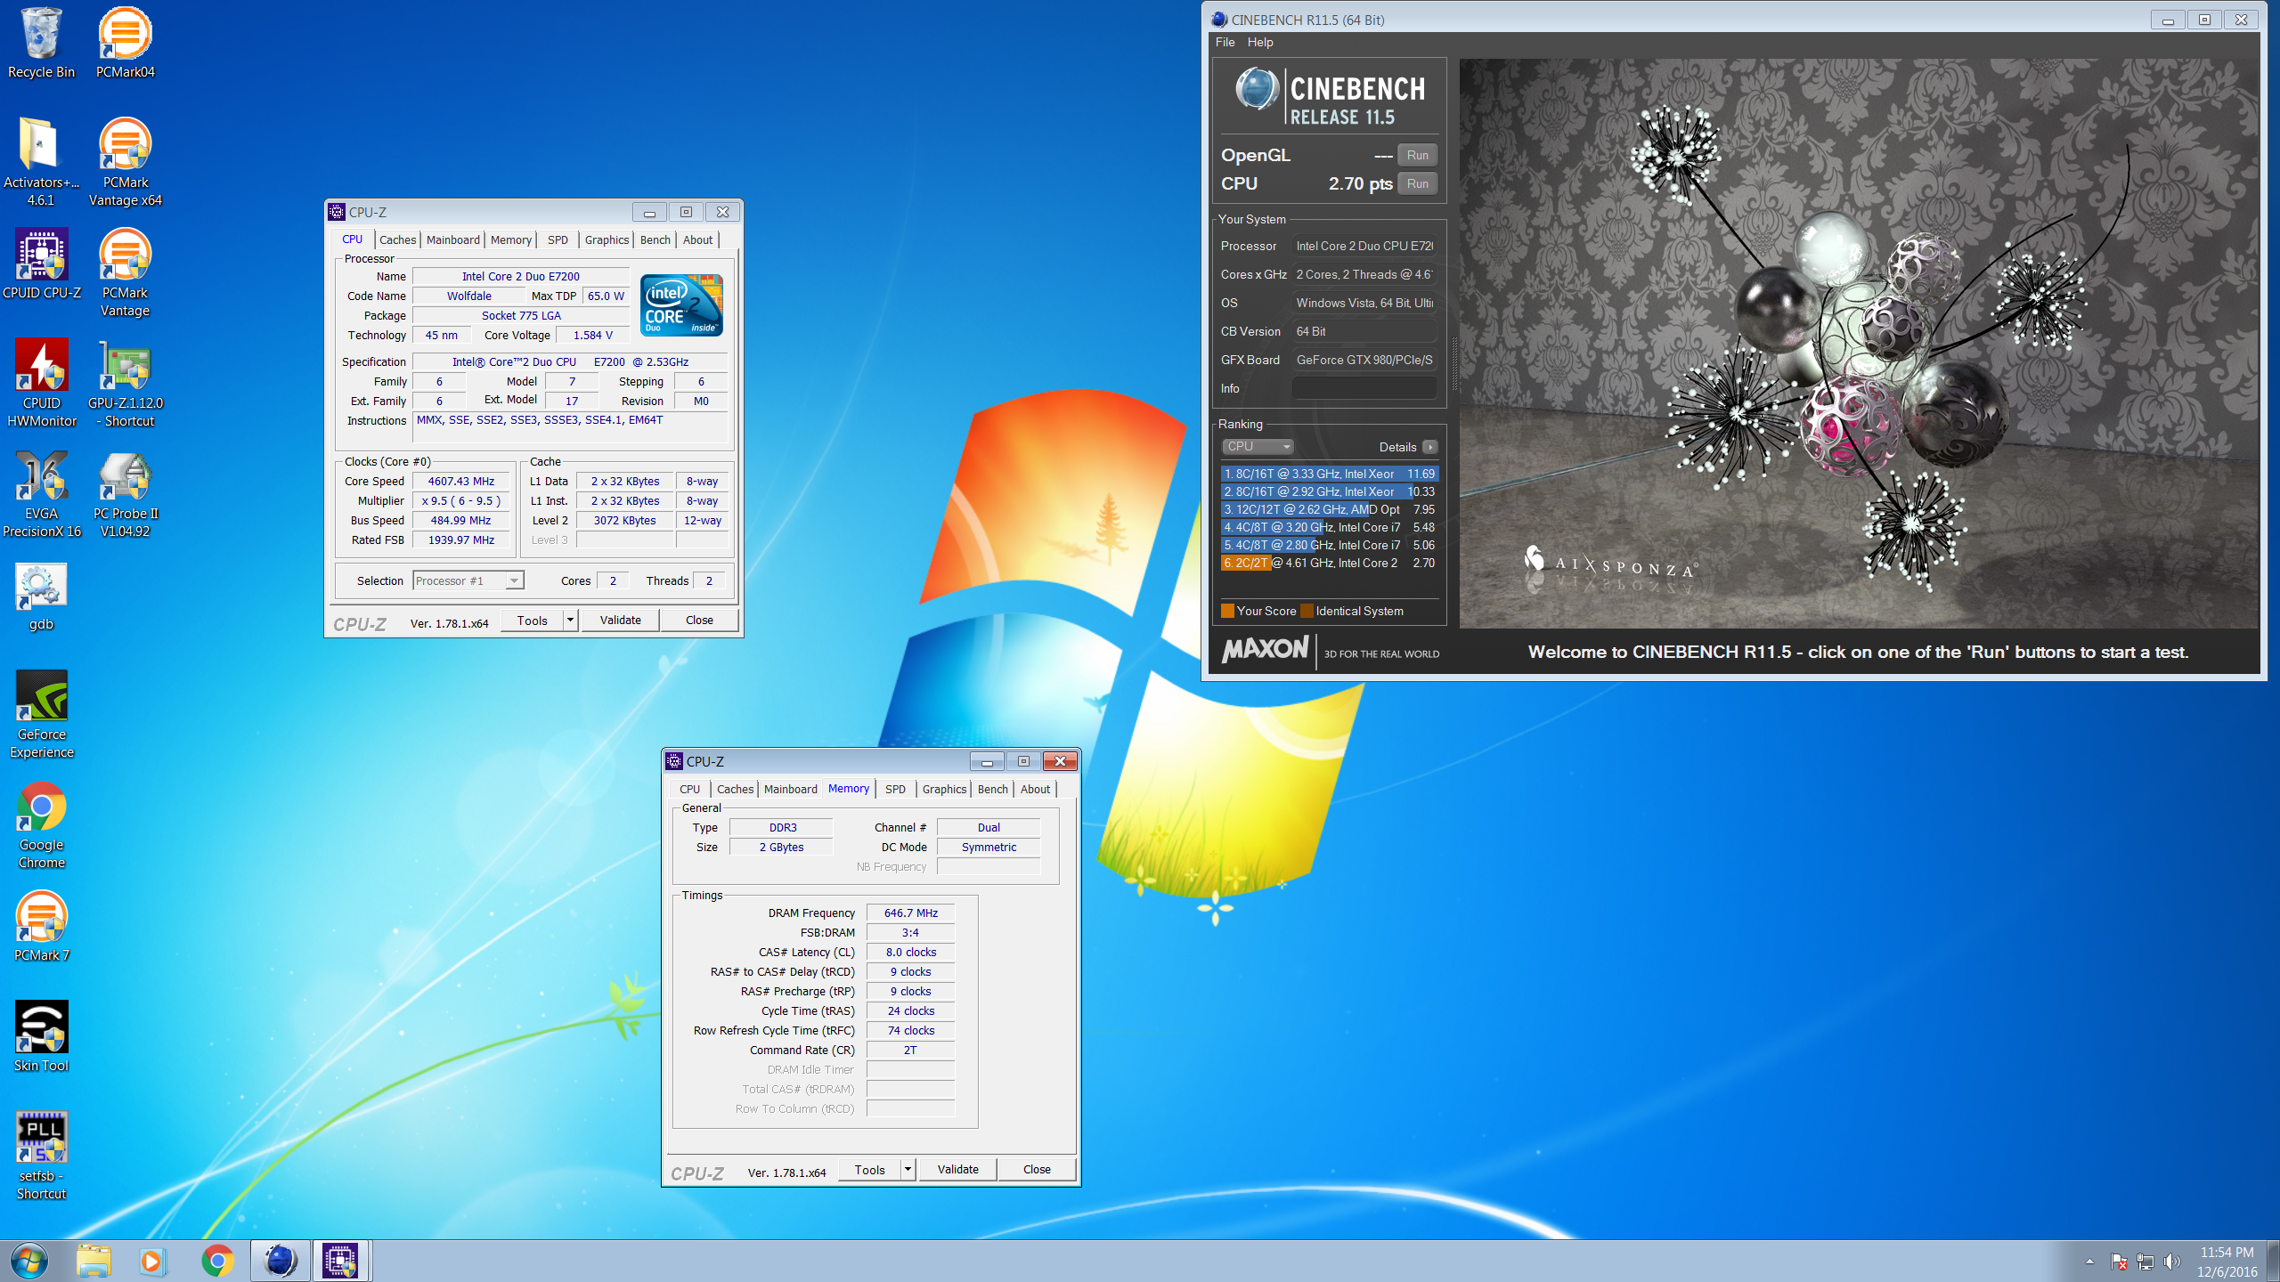Select ranking row 1 Intel Xeon 11.69
The image size is (2280, 1282).
(x=1330, y=474)
